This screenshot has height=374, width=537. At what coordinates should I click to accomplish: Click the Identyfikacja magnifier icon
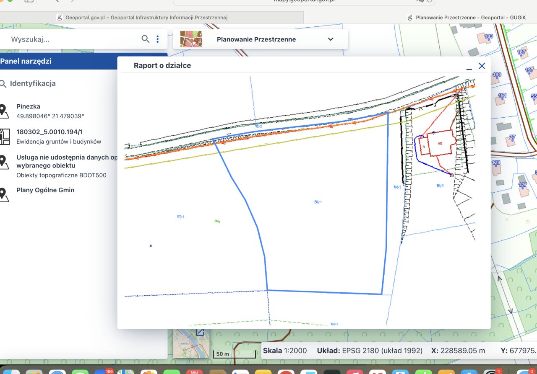click(x=3, y=84)
